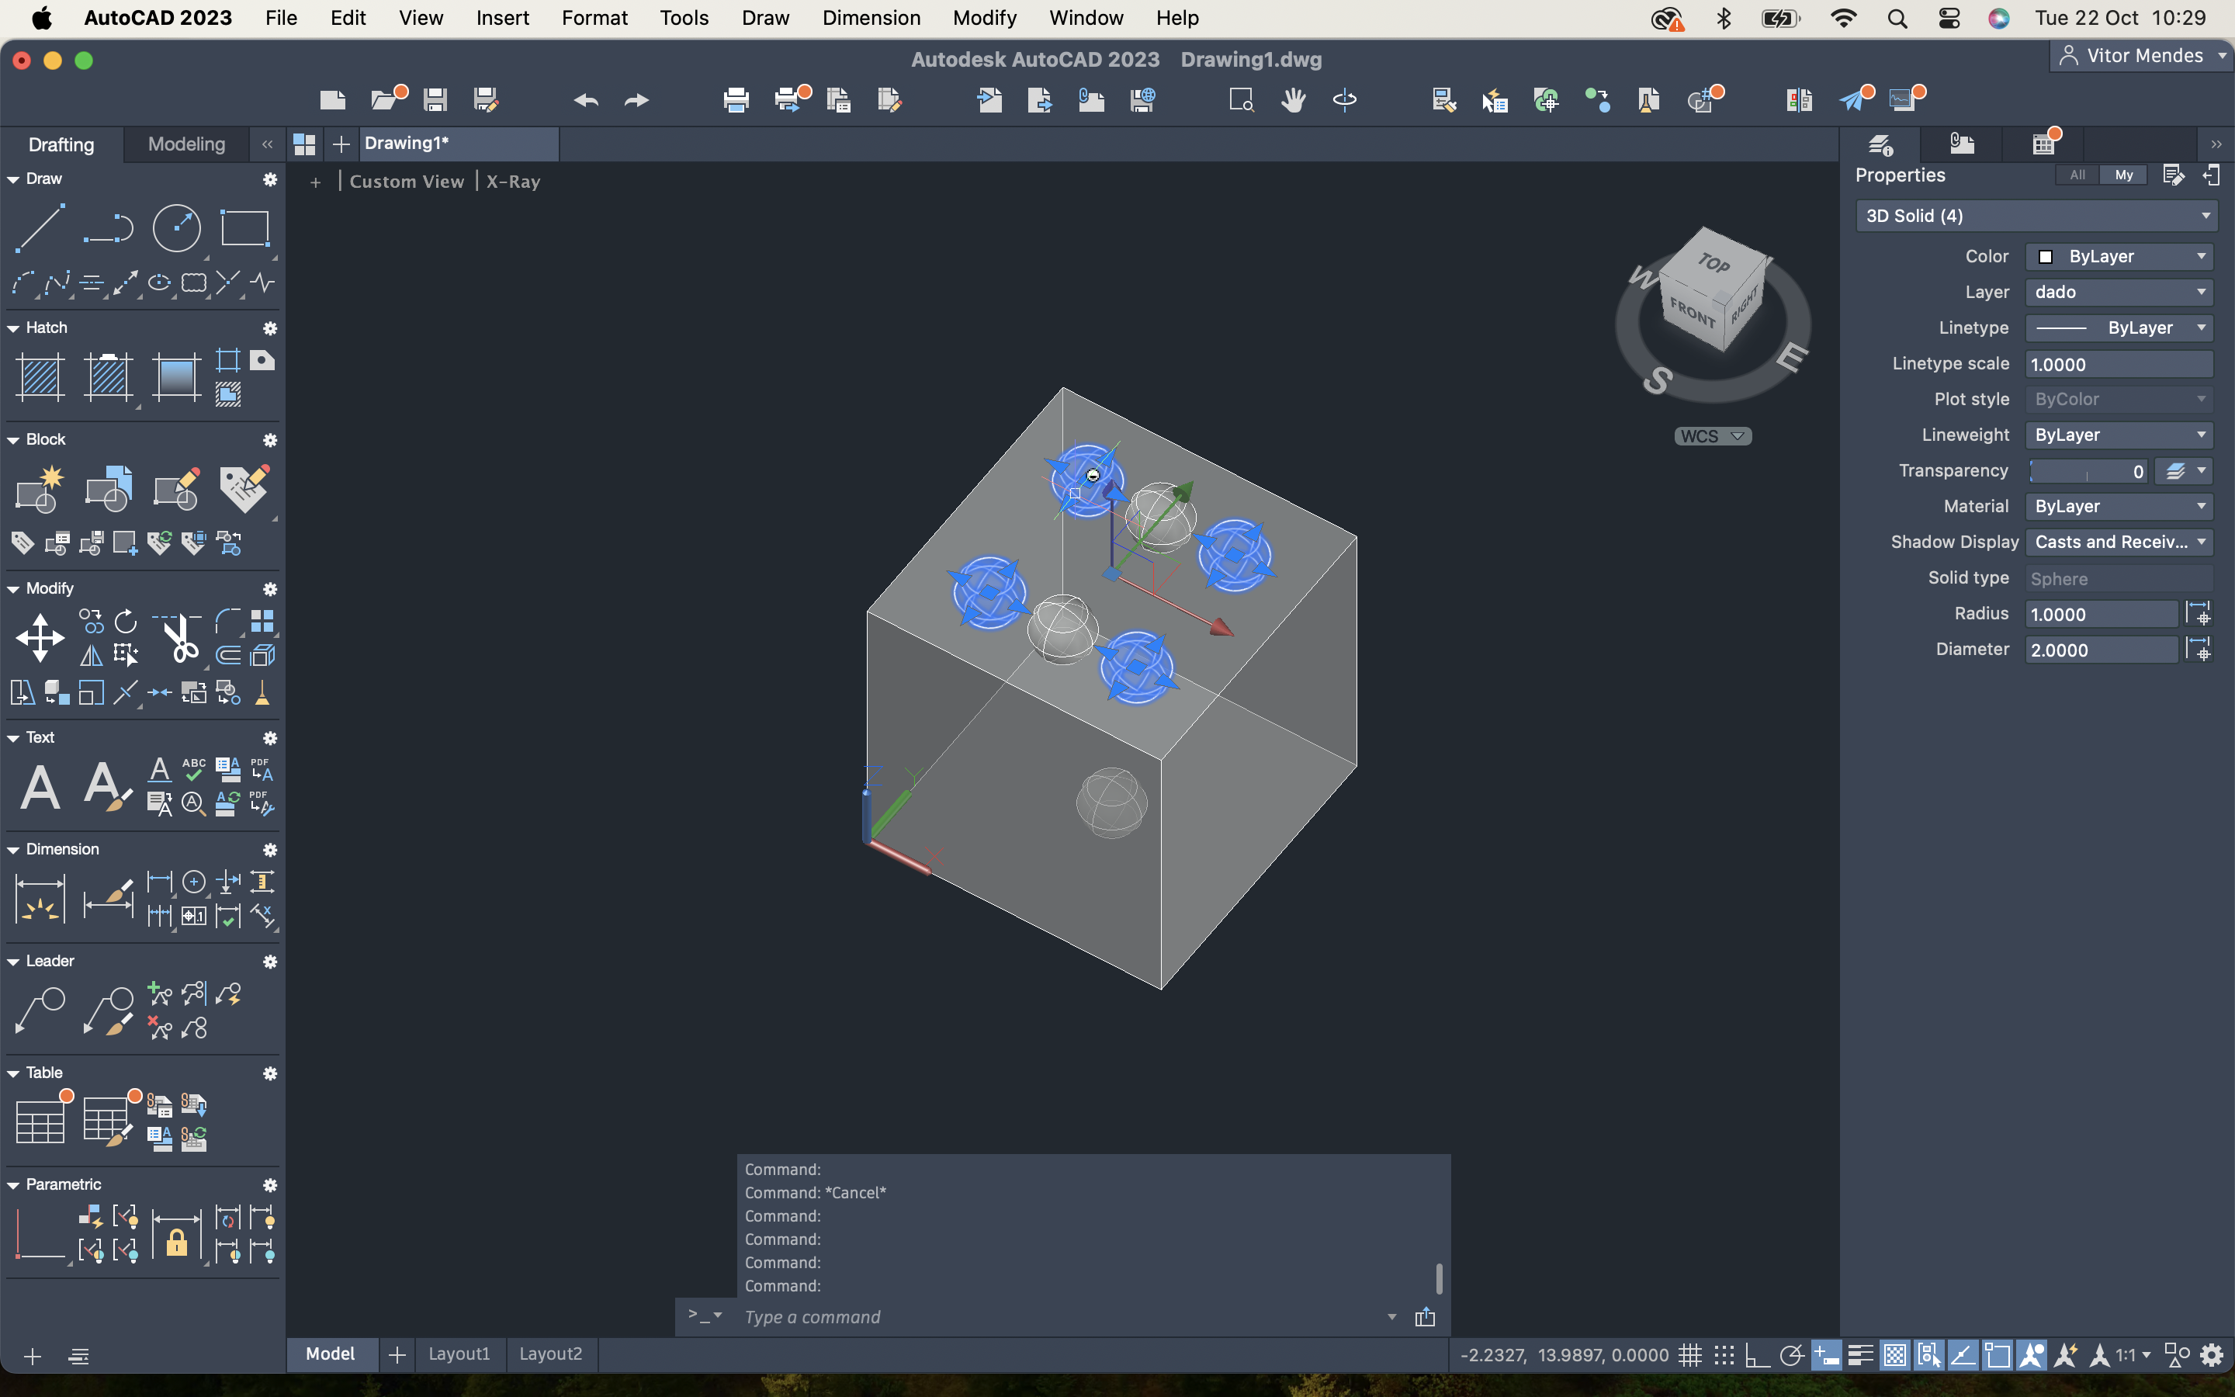Open the Material ByLayer dropdown
2235x1397 pixels.
point(2119,506)
